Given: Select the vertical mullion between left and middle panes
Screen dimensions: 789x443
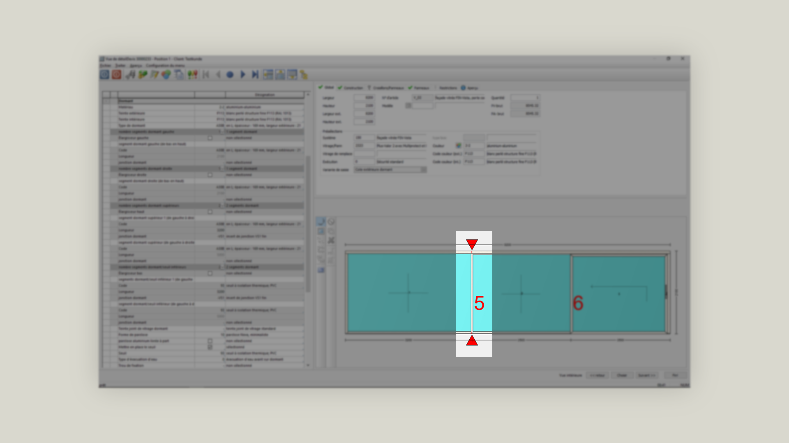Looking at the screenshot, I should point(472,293).
